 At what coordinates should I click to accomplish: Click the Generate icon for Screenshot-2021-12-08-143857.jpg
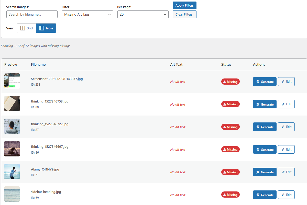point(258,82)
